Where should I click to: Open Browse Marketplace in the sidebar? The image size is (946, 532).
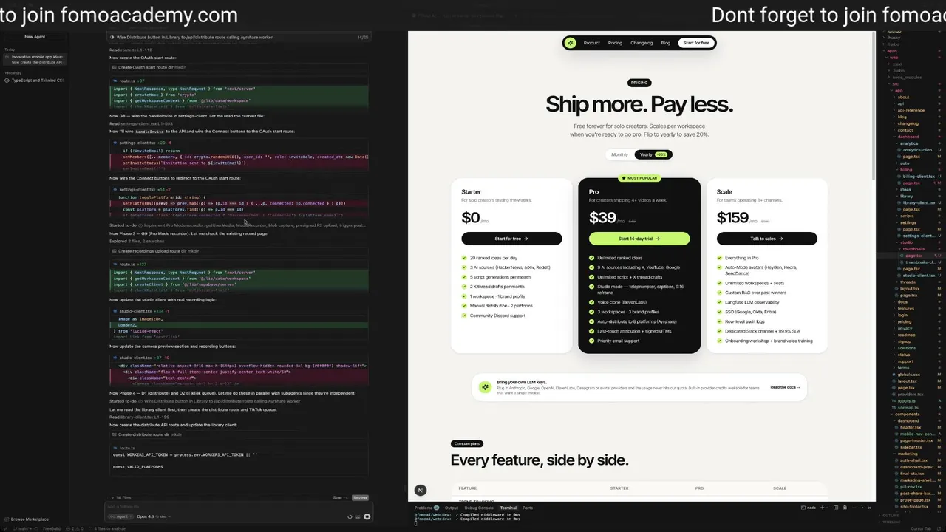coord(27,519)
